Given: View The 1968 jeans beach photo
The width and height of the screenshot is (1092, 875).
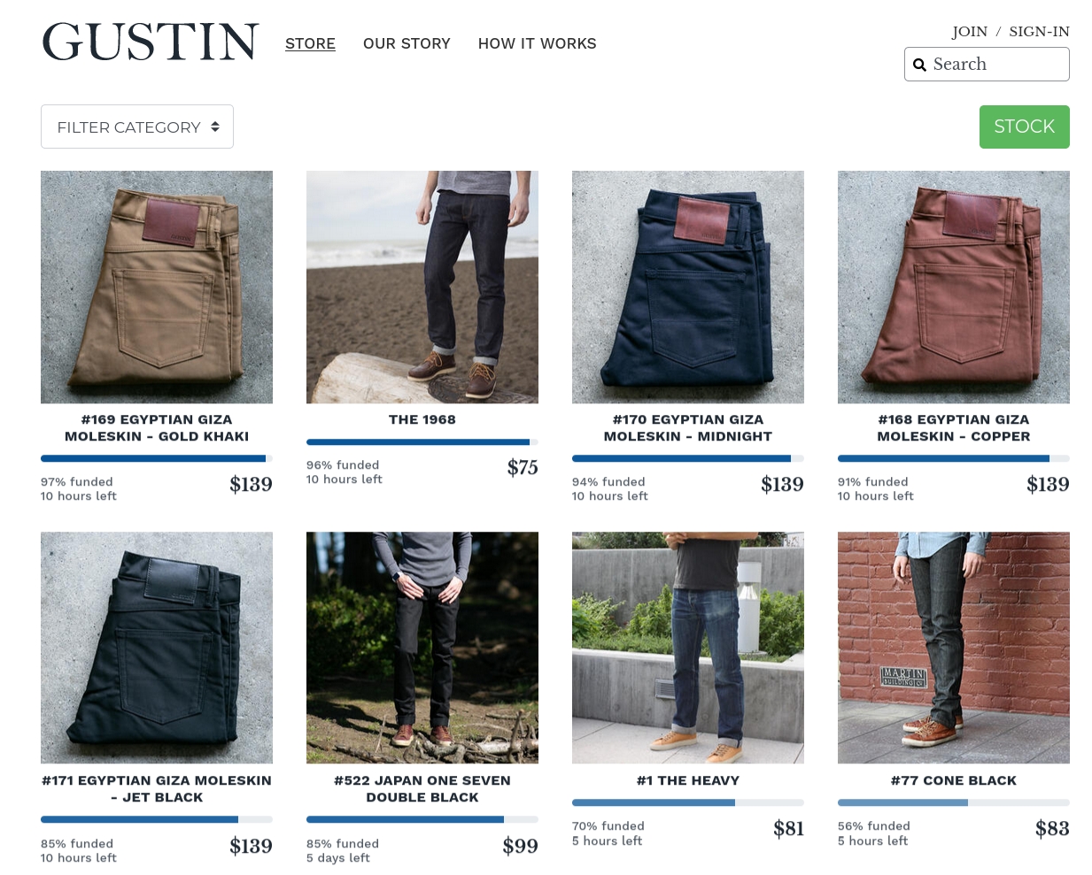Looking at the screenshot, I should [422, 287].
